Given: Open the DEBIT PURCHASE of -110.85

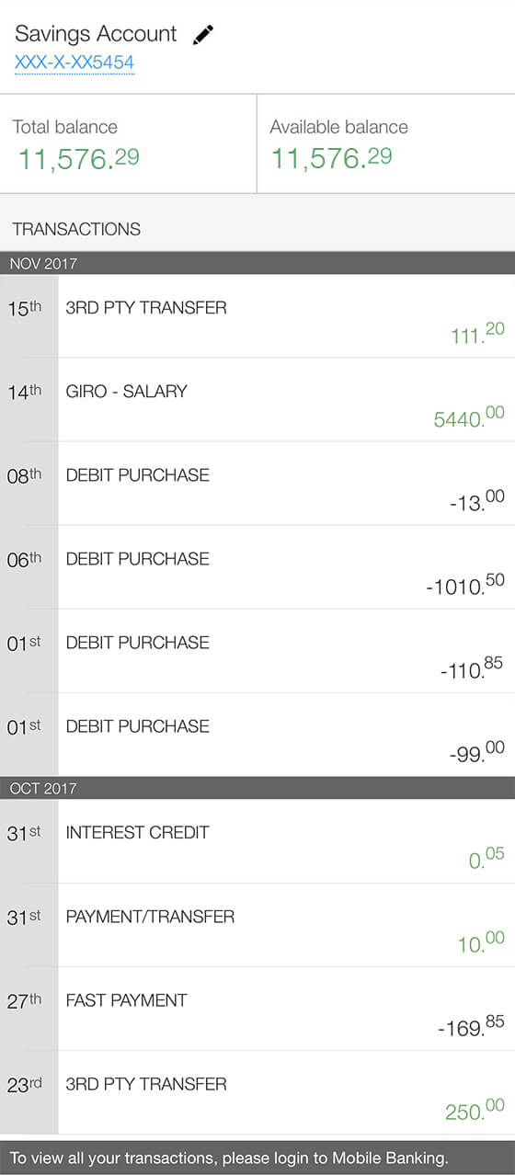Looking at the screenshot, I should [x=257, y=651].
